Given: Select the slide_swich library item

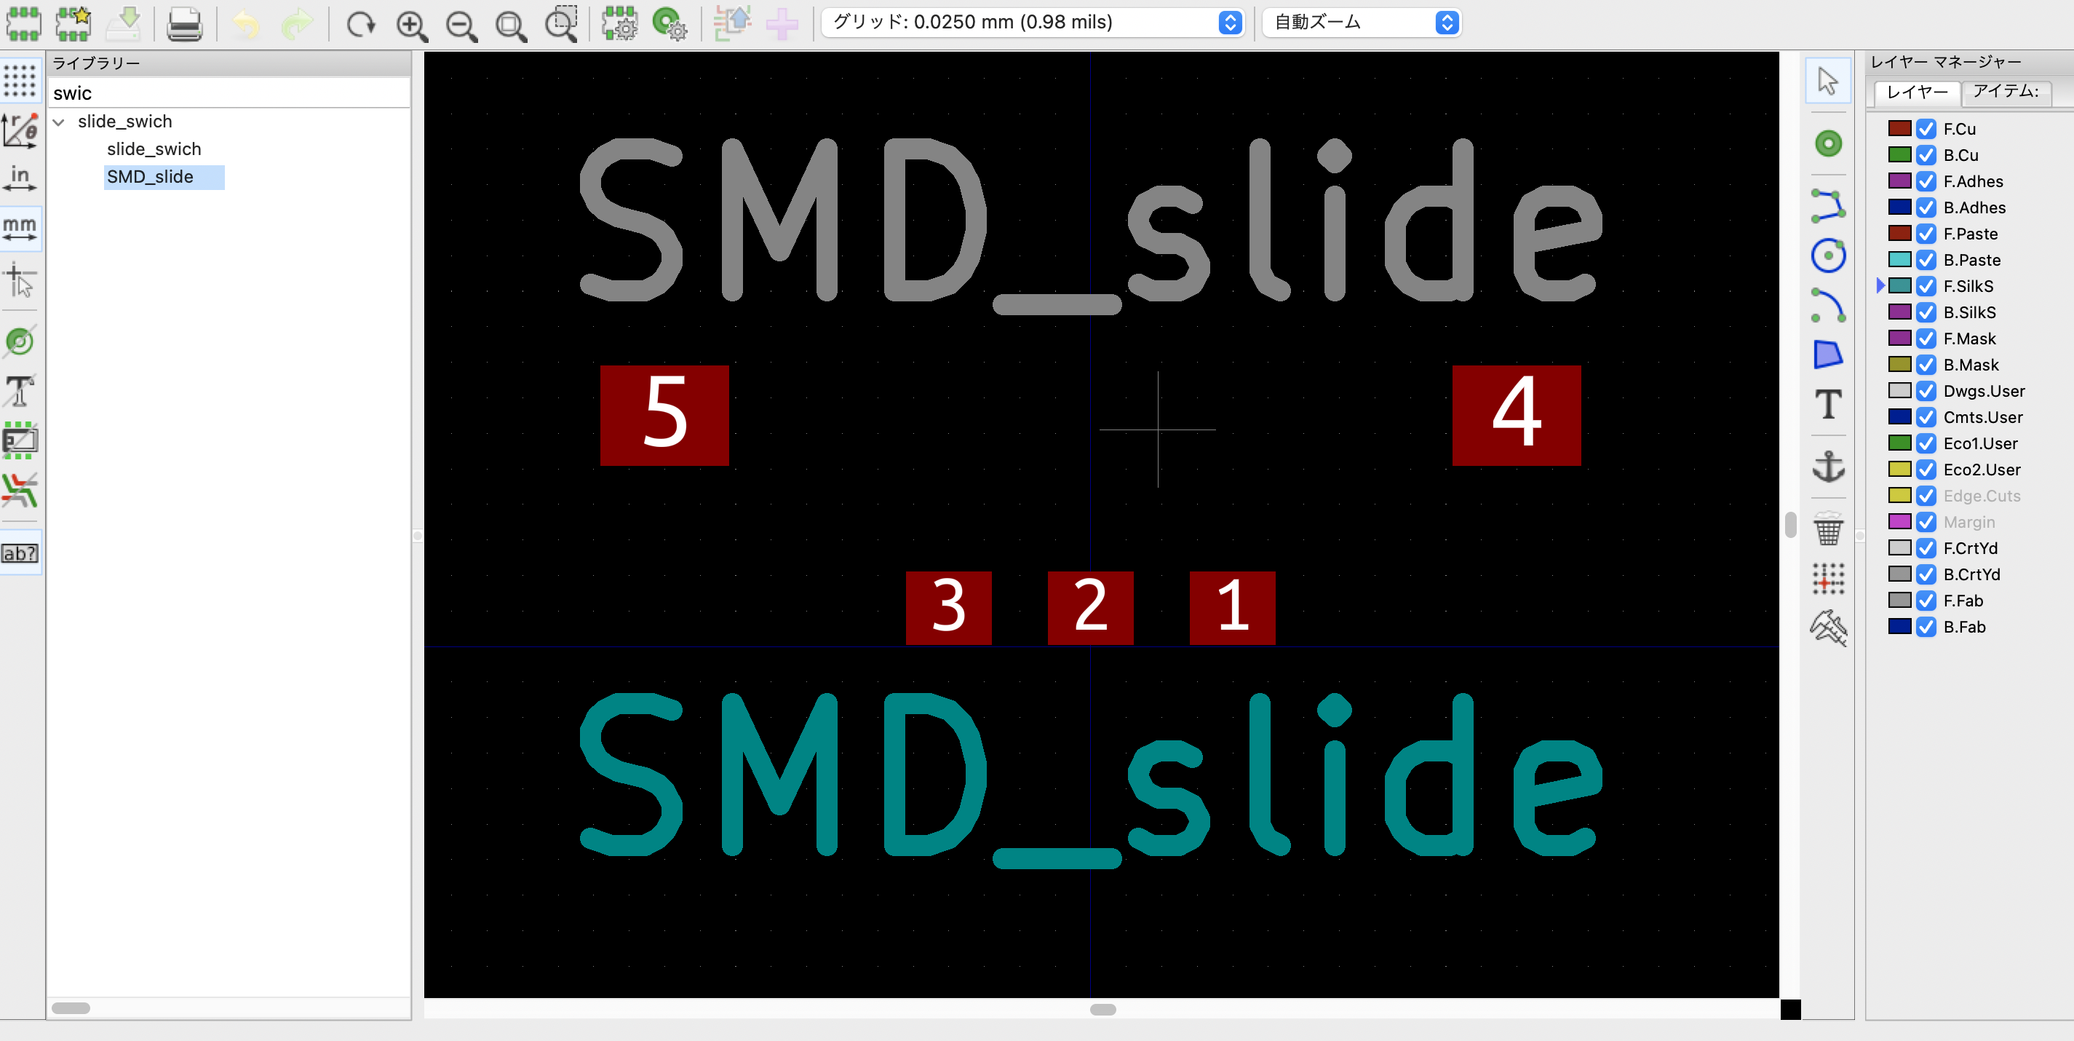Looking at the screenshot, I should tap(153, 149).
